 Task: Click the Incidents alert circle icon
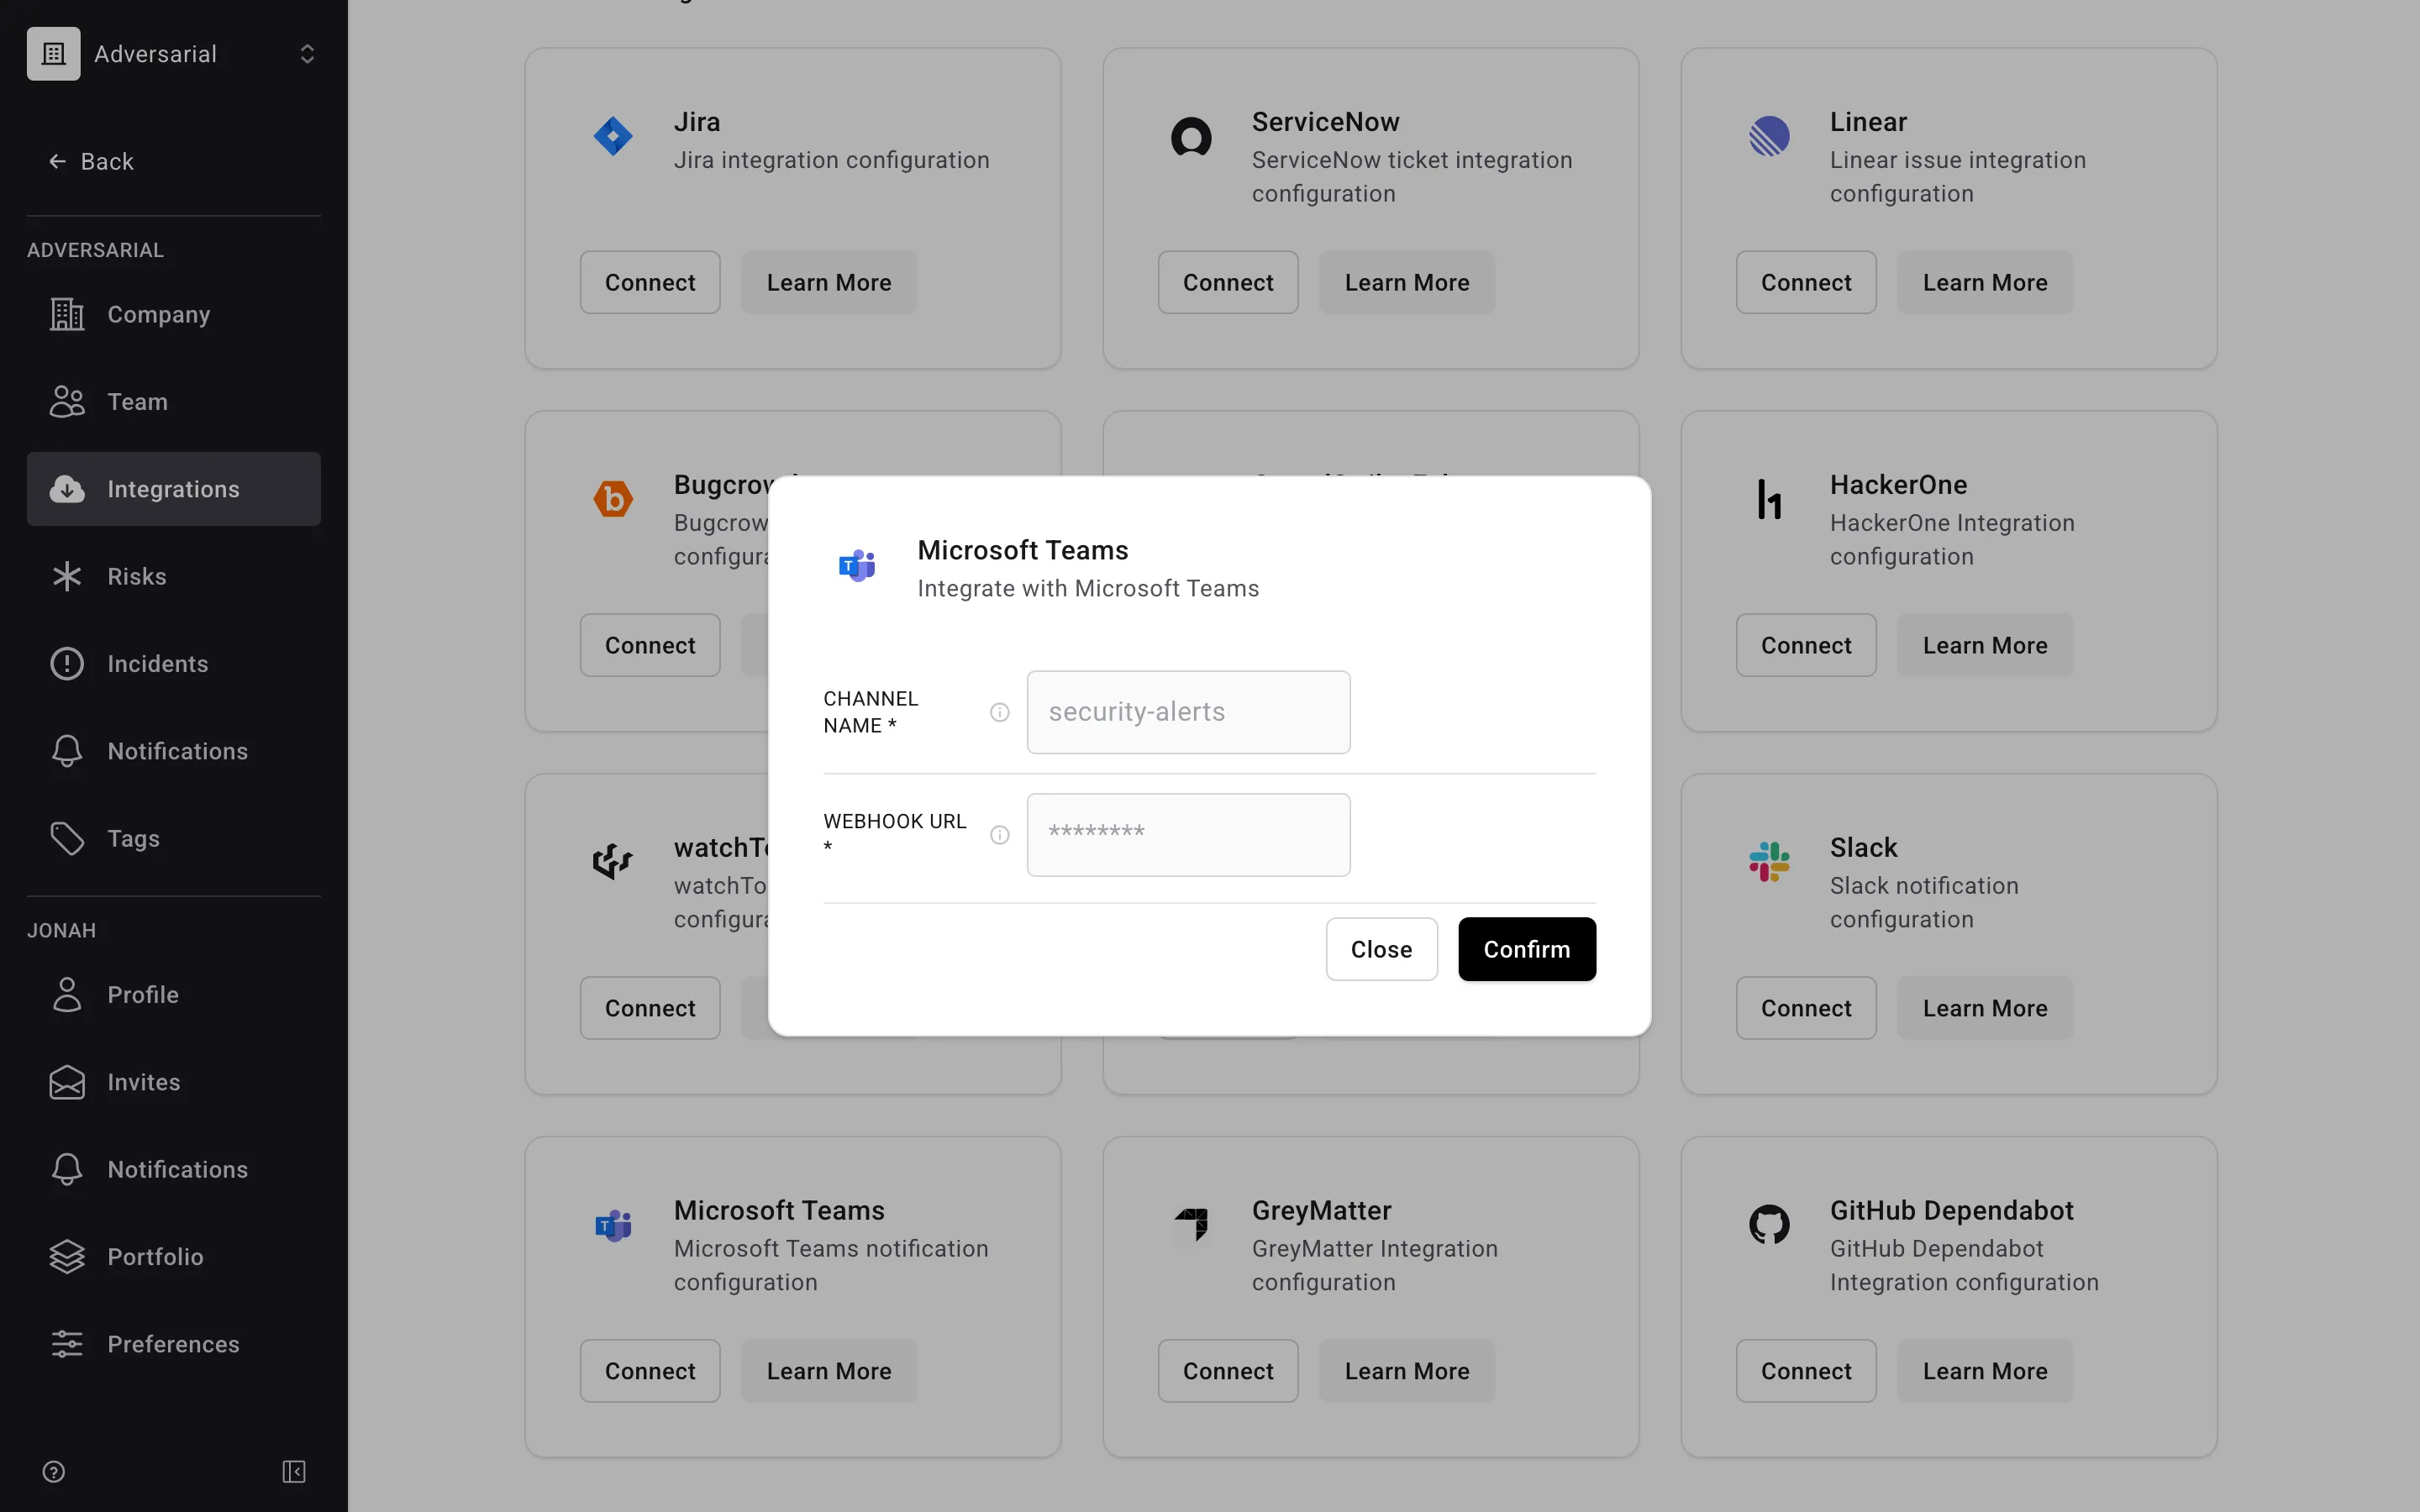point(67,664)
